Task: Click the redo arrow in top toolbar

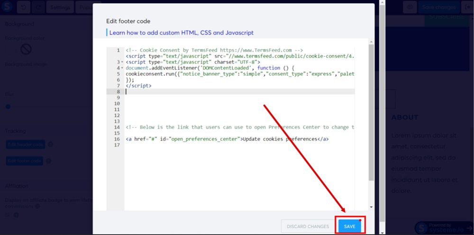Action: coord(38,7)
